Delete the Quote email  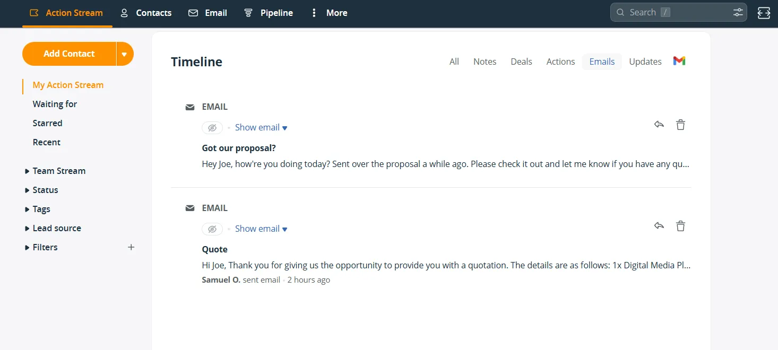point(680,226)
